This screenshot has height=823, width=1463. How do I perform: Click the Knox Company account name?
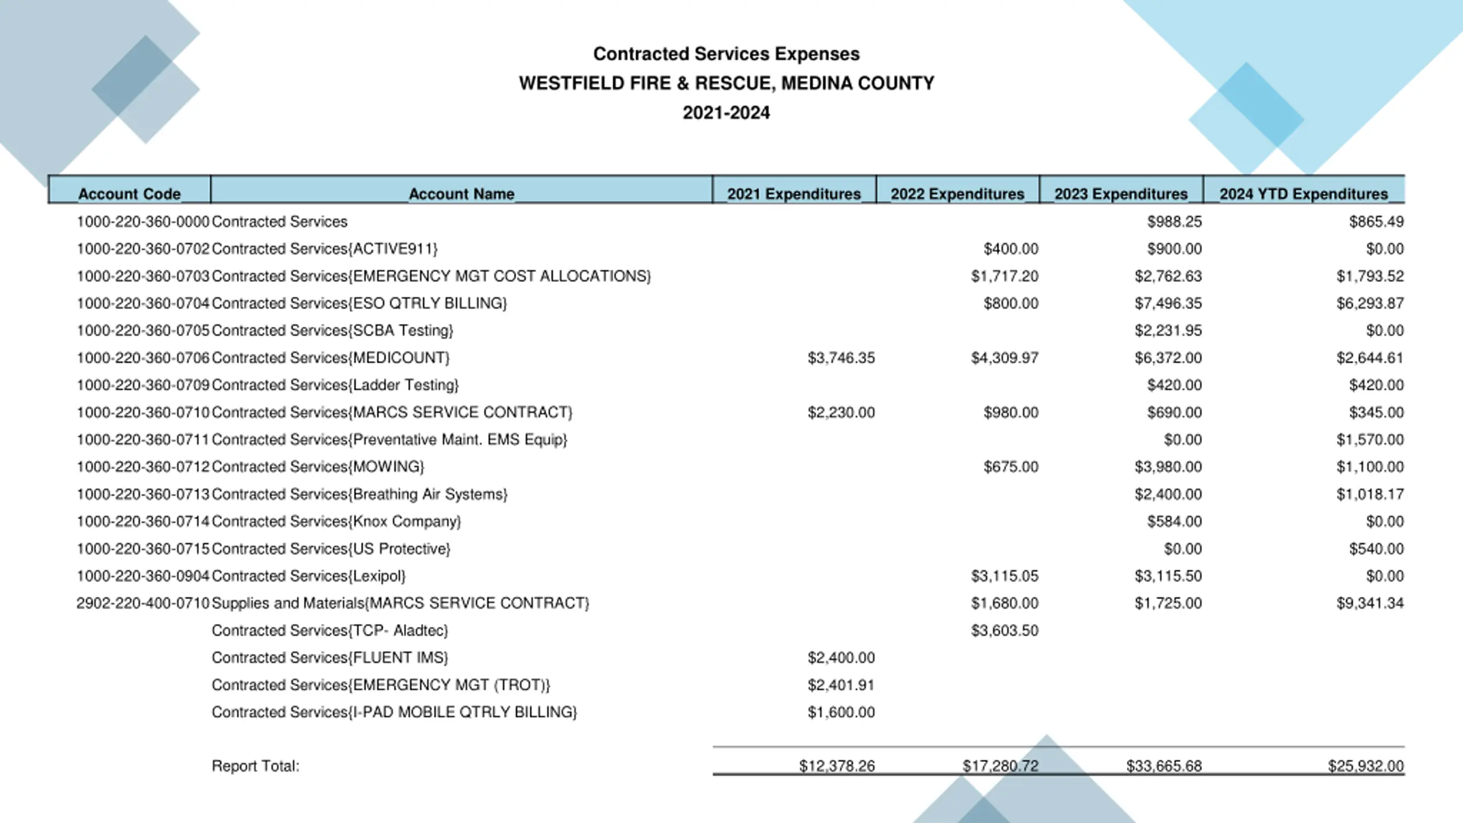[337, 522]
